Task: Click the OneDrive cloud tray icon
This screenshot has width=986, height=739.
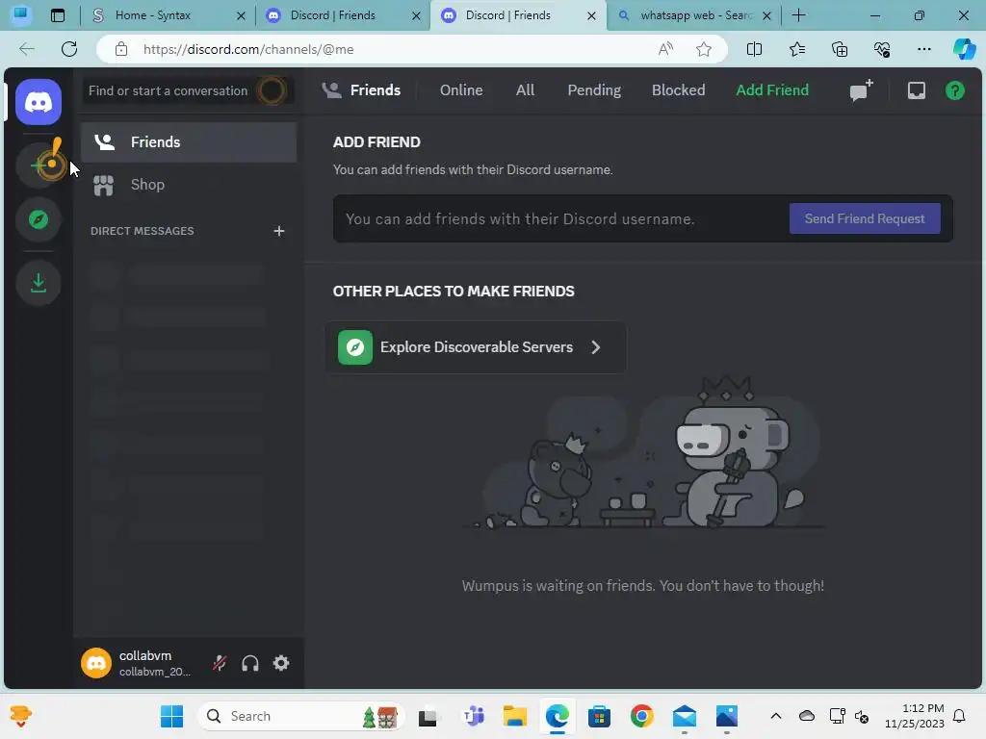Action: tap(807, 716)
